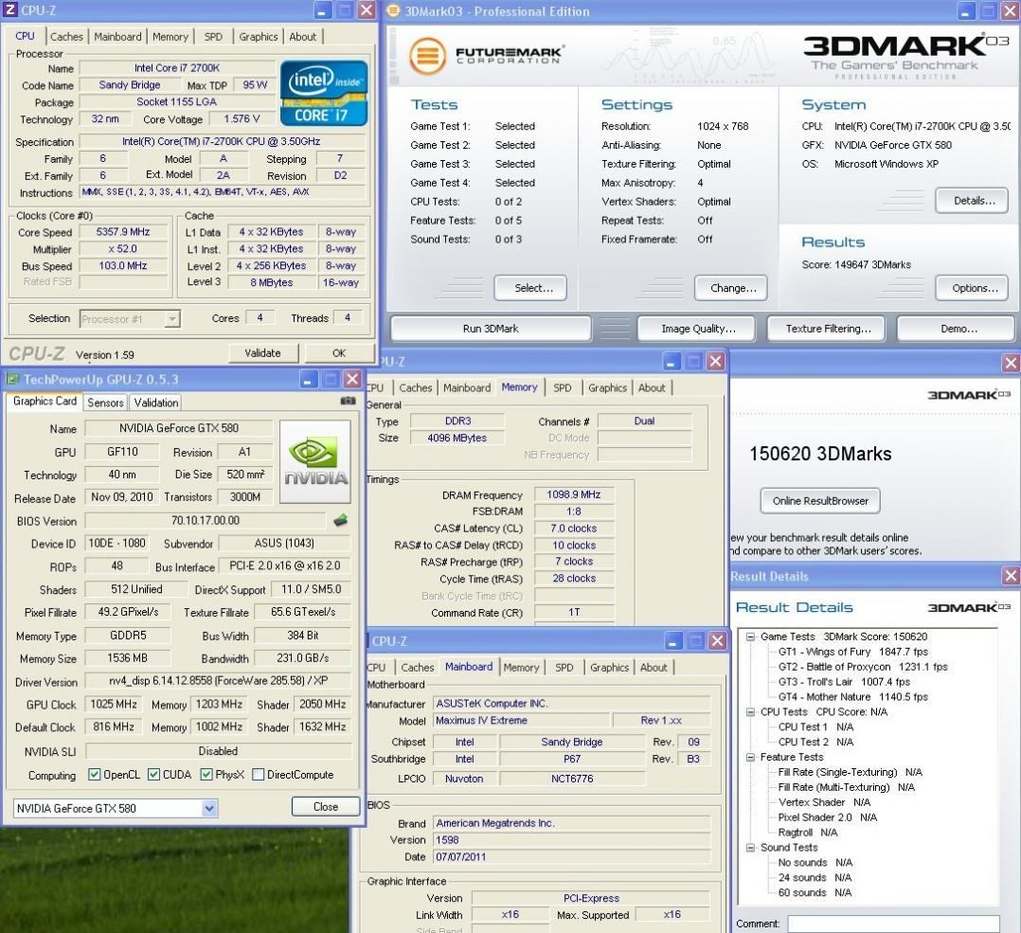This screenshot has height=933, width=1021.
Task: Open system Details in 3DMark03
Action: (972, 201)
